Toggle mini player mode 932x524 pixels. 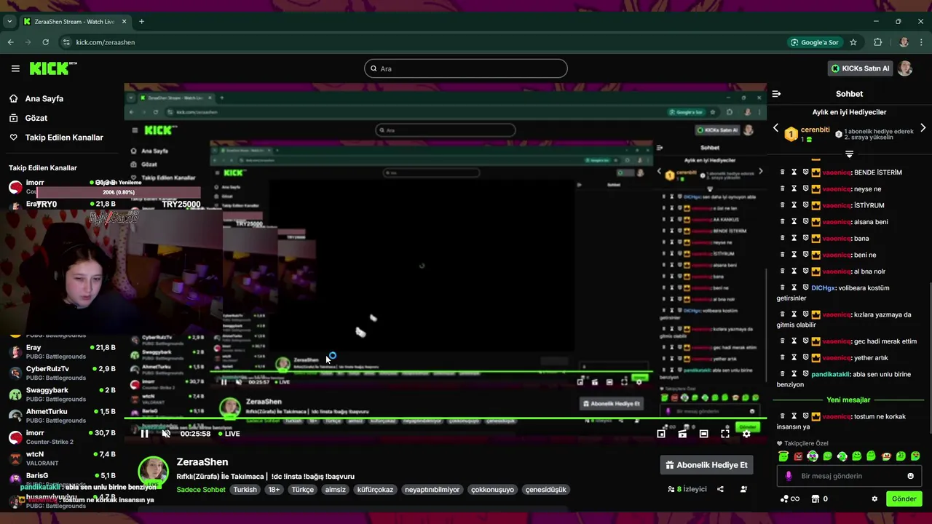(661, 434)
